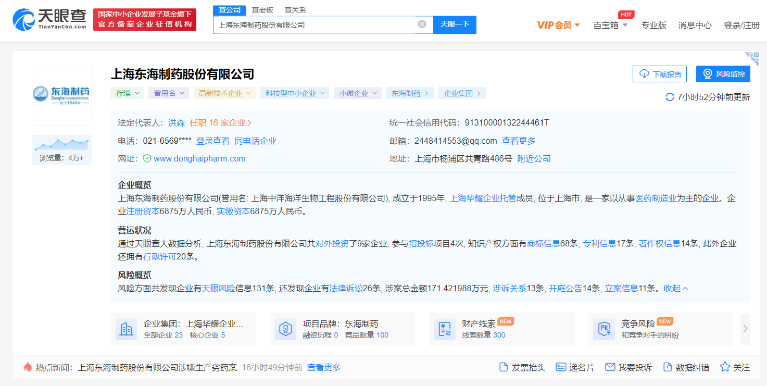The height and width of the screenshot is (386, 767).
Task: Open 附近公司 nearby companies link
Action: 534,158
